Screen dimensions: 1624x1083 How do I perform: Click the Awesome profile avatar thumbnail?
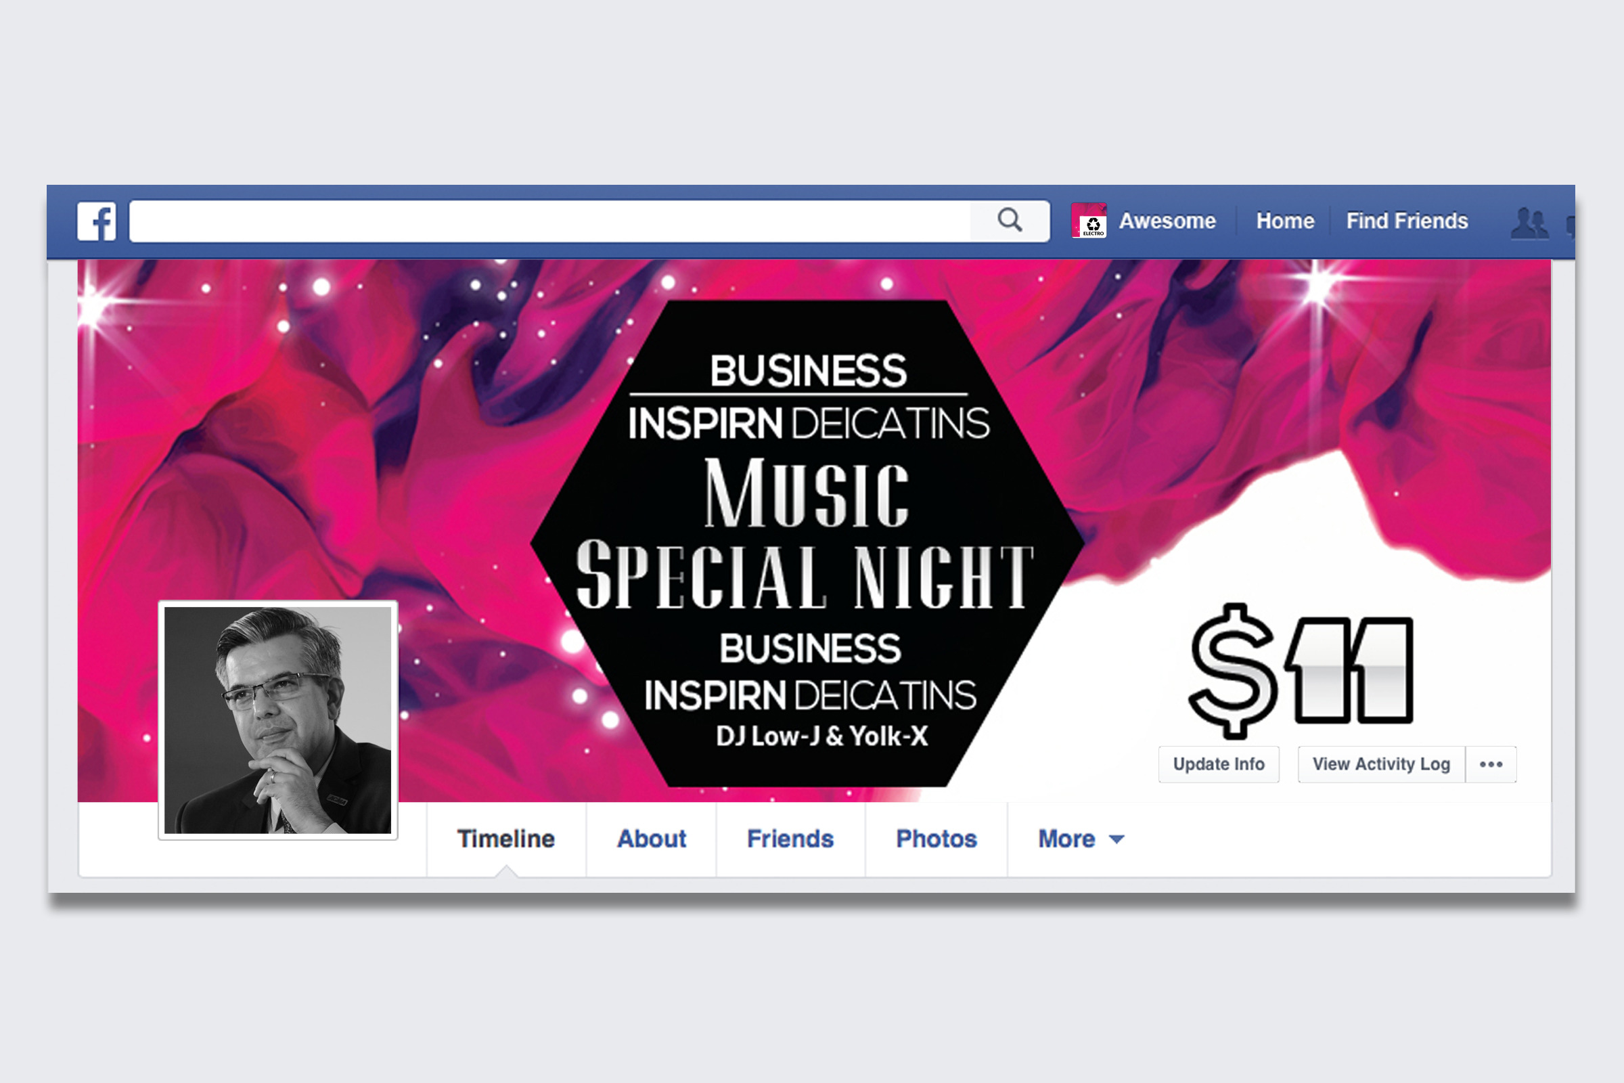coord(1089,221)
